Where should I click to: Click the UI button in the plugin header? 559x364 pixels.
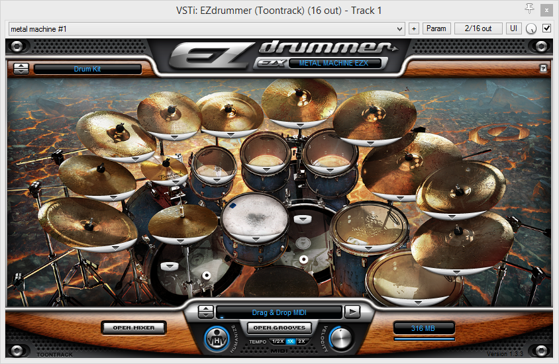pyautogui.click(x=513, y=28)
